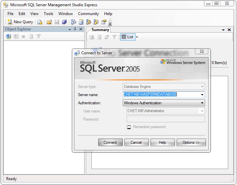
Task: Click the "0 Item(s)" text in Summary
Action: (x=219, y=63)
